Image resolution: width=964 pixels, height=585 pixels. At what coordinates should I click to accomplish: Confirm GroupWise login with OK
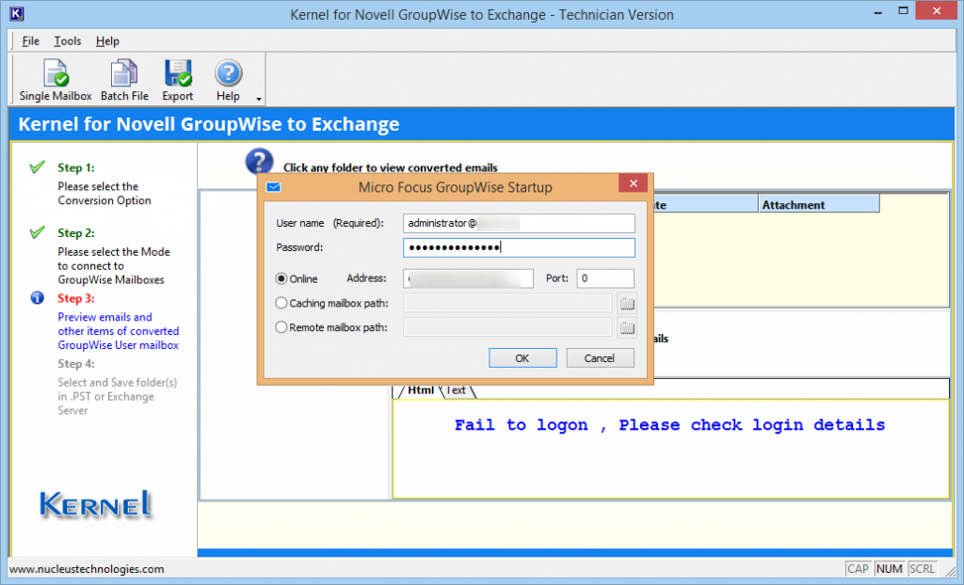522,357
